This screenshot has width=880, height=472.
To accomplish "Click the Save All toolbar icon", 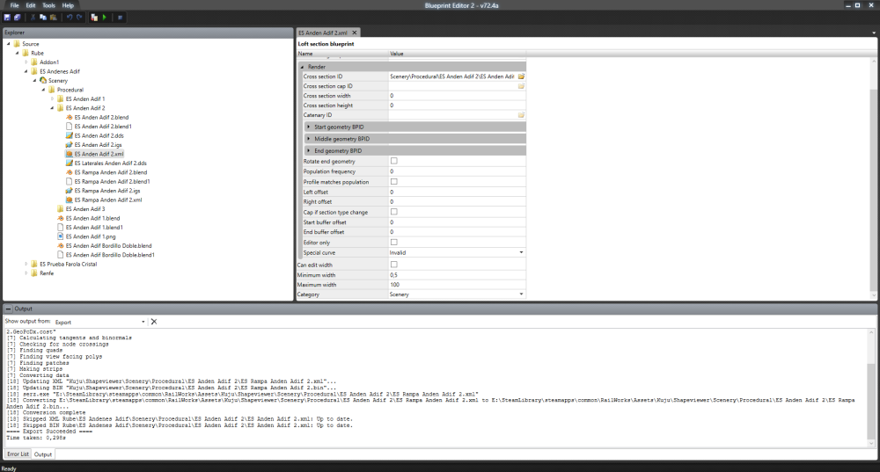I will (17, 17).
